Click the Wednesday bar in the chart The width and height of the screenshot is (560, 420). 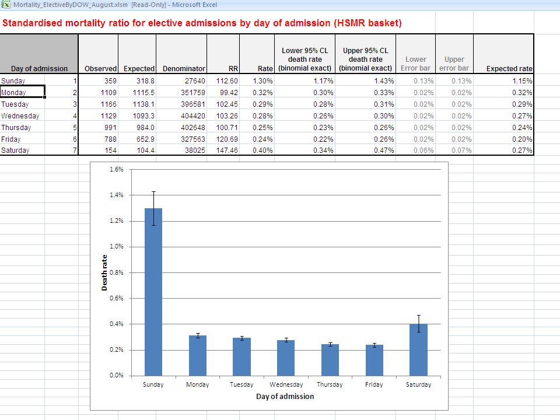(286, 358)
